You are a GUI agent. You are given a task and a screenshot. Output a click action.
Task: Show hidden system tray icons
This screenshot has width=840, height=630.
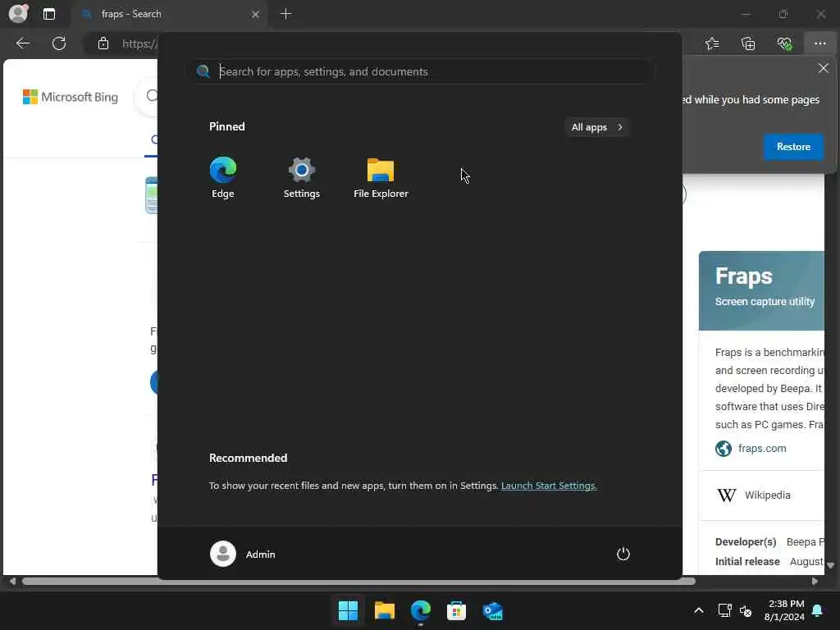(699, 610)
